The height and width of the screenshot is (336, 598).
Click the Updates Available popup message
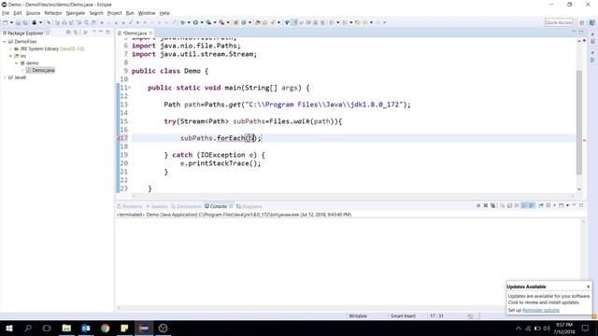548,299
